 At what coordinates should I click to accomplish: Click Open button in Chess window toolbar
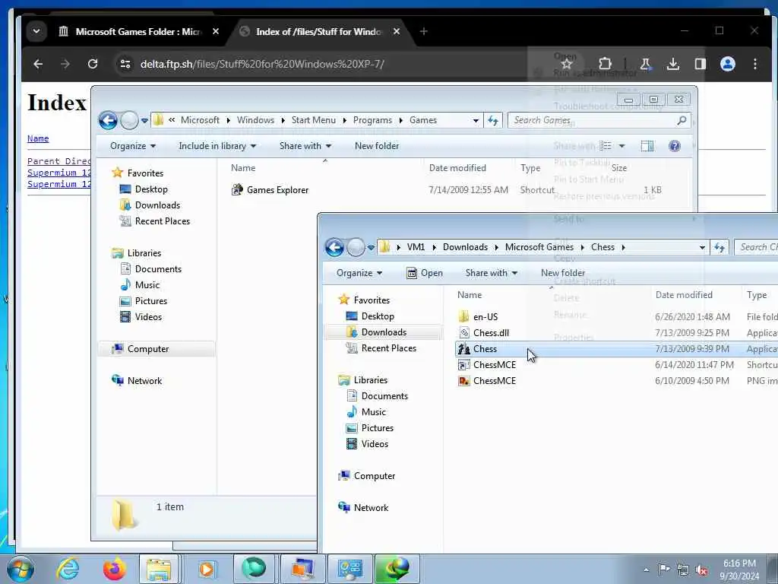(425, 273)
